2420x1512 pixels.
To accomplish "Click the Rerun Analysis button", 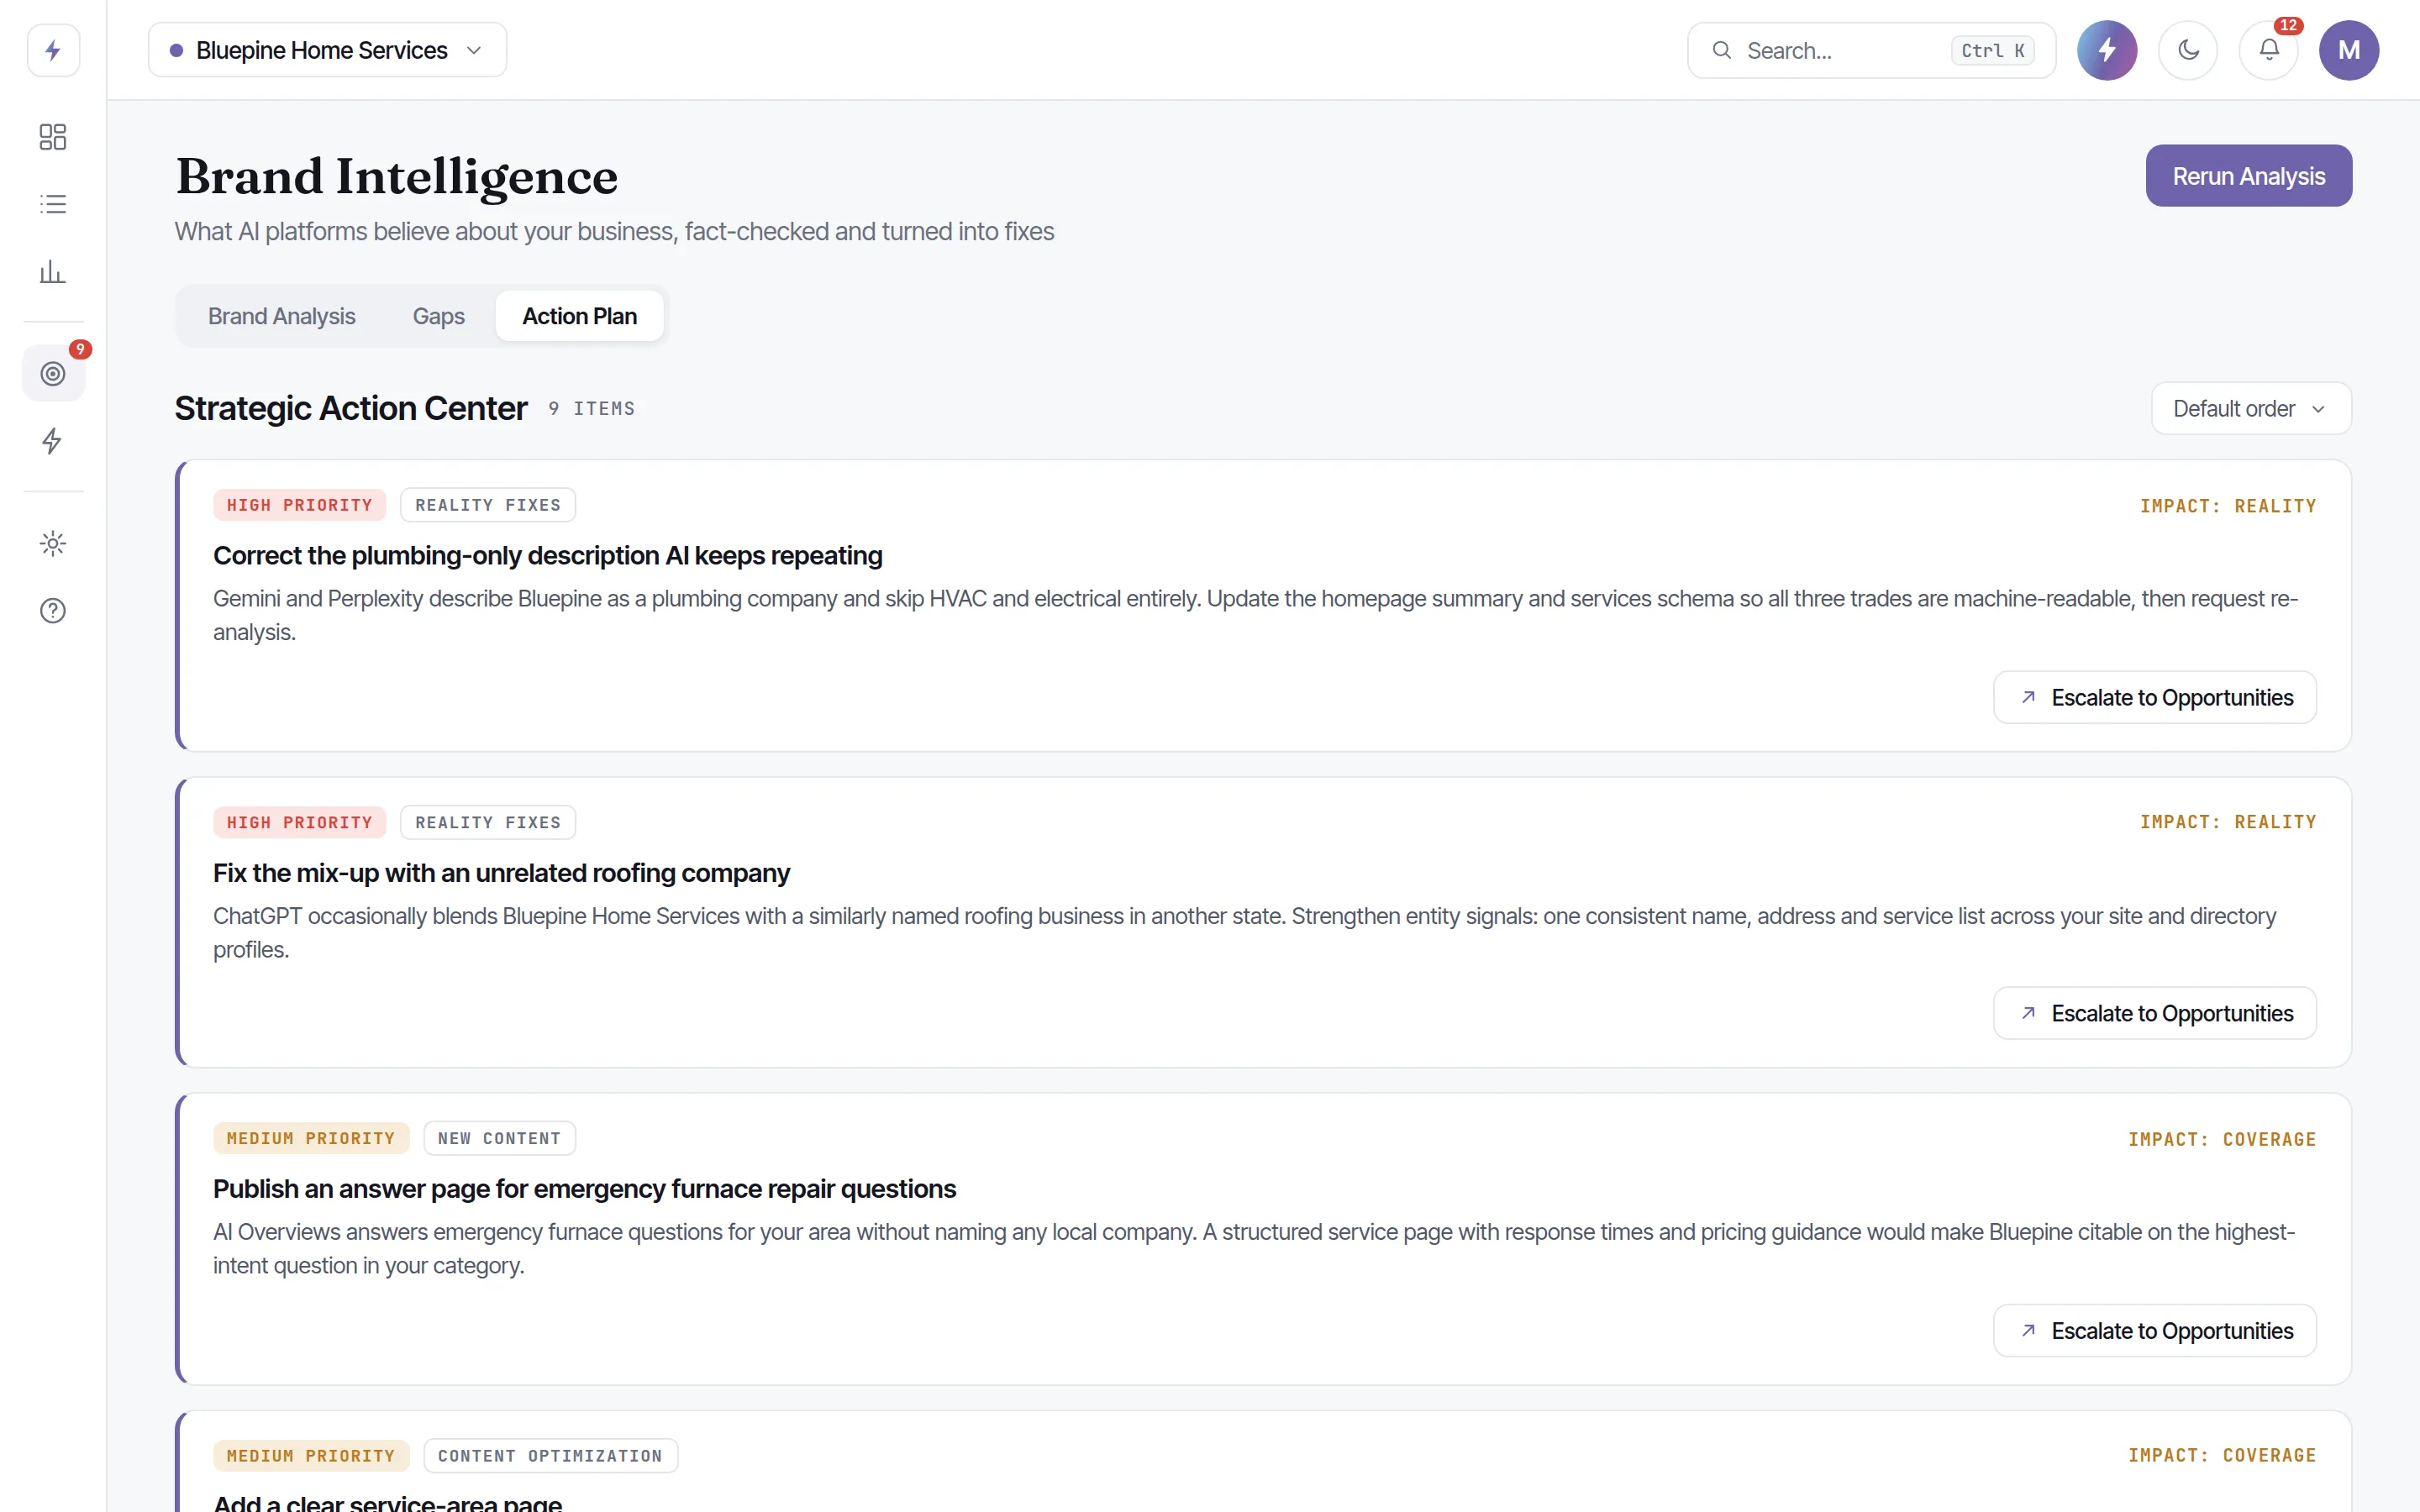I will [x=2248, y=176].
